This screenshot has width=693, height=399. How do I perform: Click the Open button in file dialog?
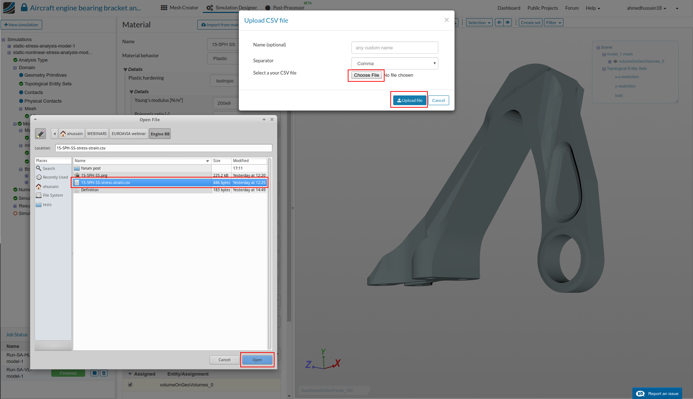(257, 360)
